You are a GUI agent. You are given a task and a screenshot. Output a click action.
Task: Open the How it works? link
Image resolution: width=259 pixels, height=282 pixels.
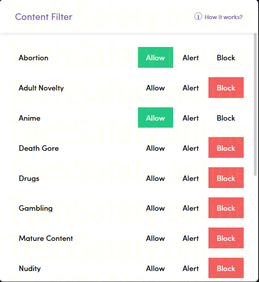pos(223,17)
